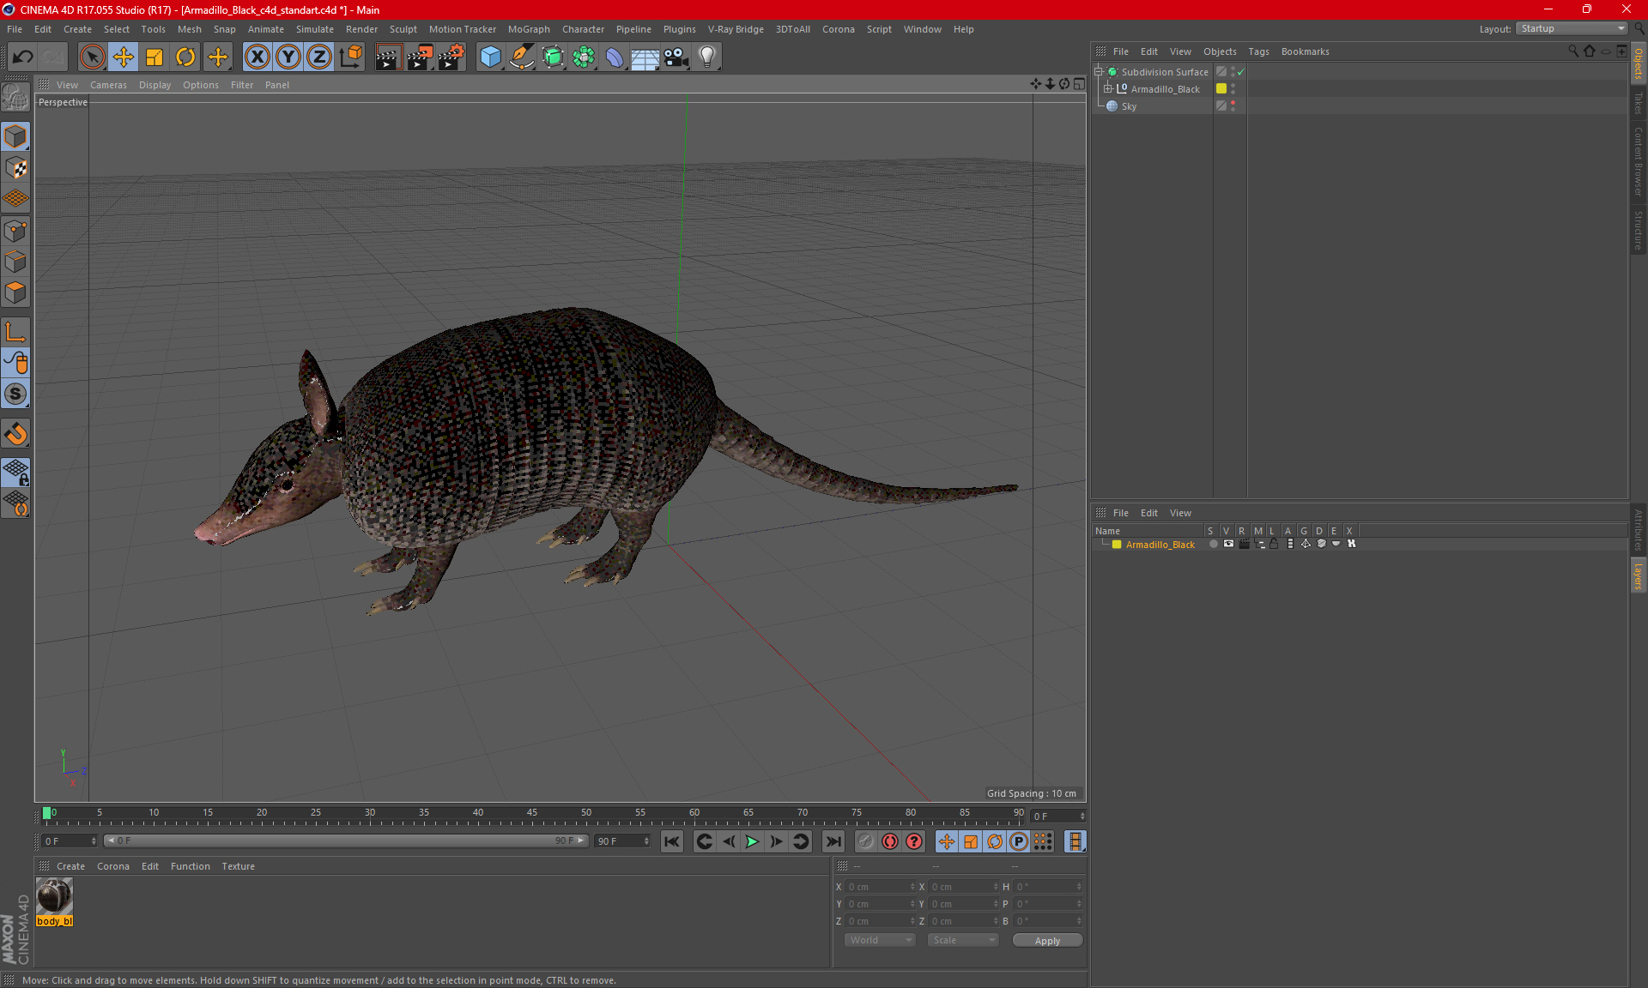Switch to Texture mode icon

coord(15,168)
